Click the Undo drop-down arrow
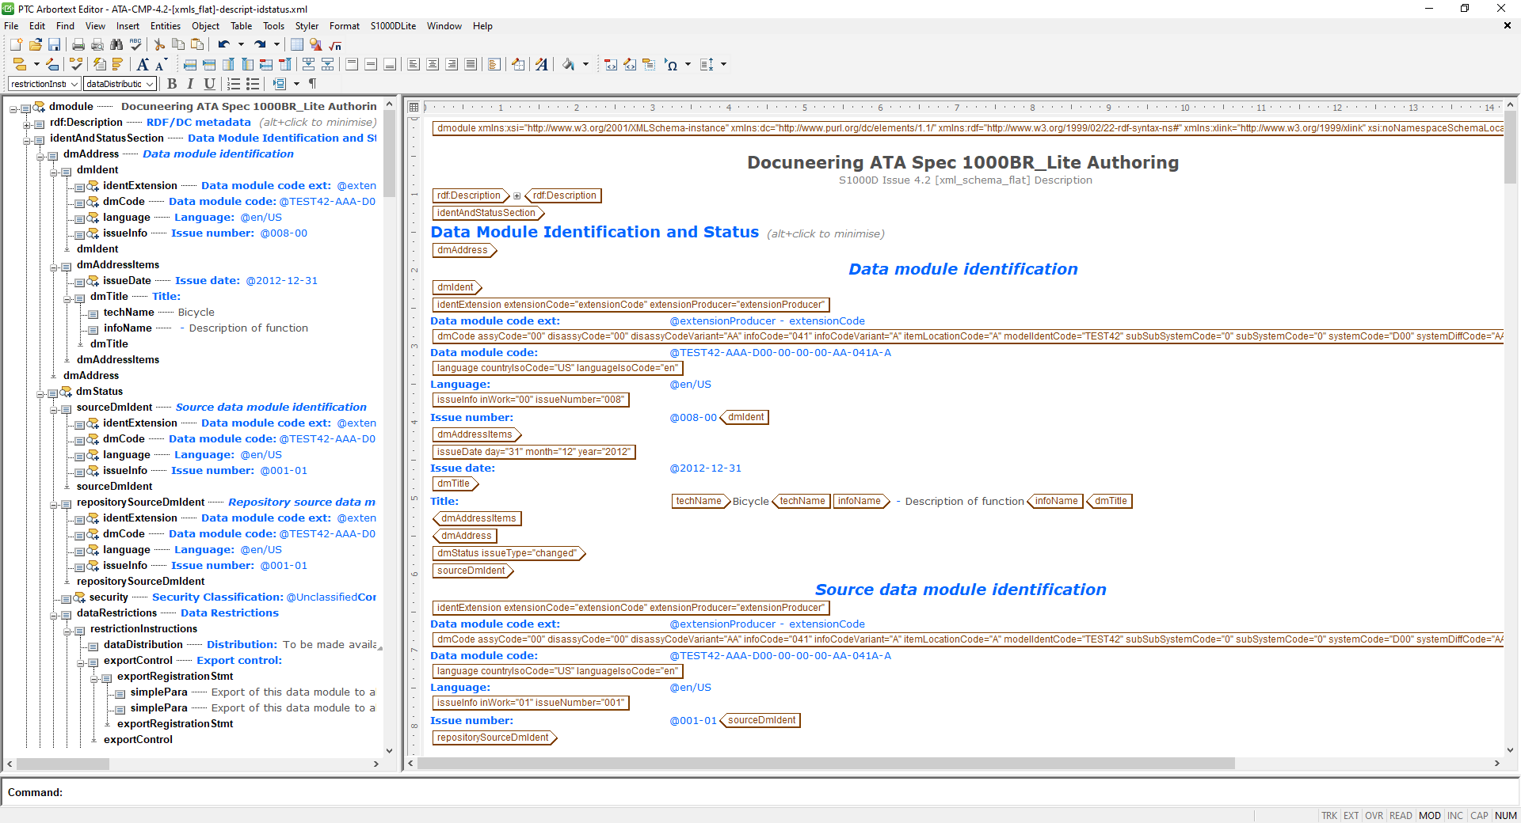The width and height of the screenshot is (1521, 823). tap(242, 45)
